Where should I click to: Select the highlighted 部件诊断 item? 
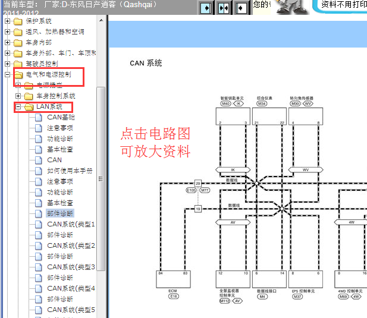click(x=60, y=213)
